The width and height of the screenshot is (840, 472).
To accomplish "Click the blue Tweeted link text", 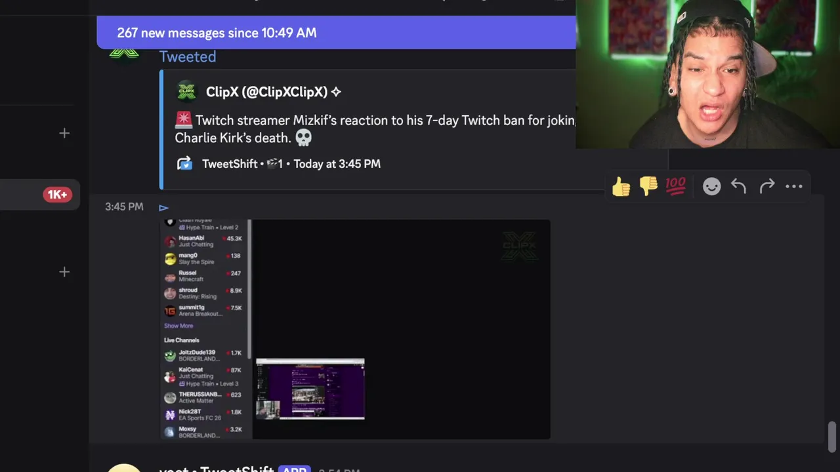I will [x=188, y=57].
